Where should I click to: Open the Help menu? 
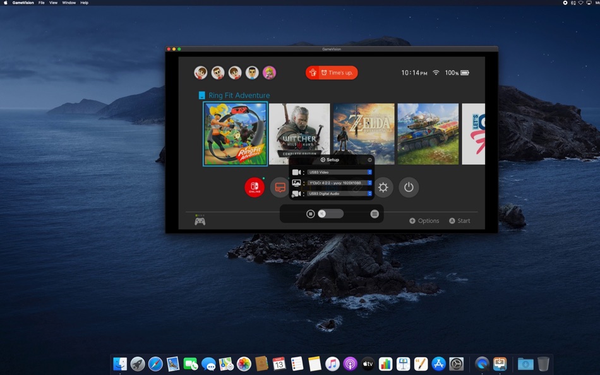84,3
